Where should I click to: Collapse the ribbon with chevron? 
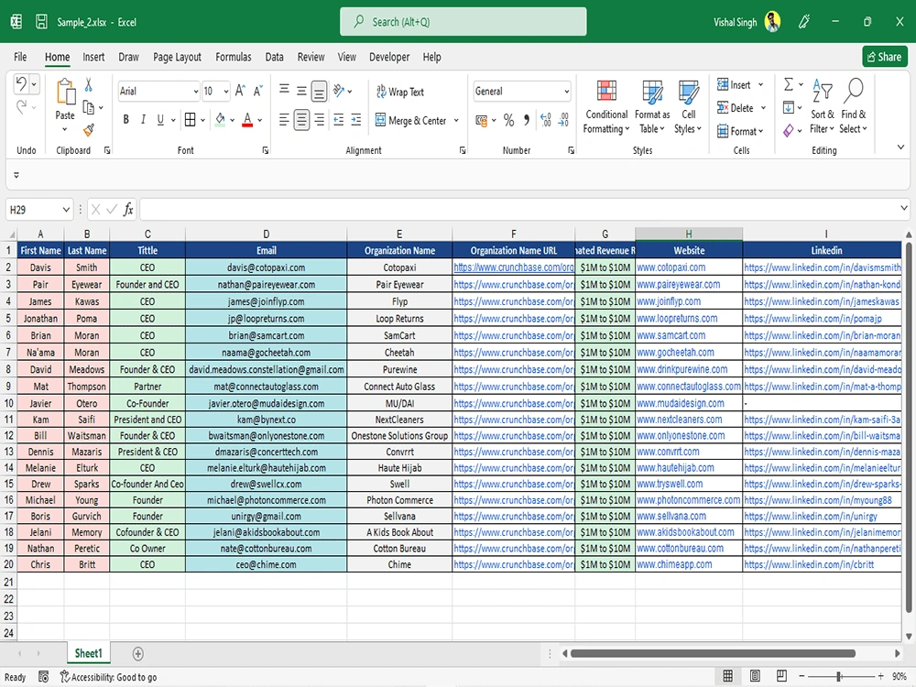click(900, 147)
